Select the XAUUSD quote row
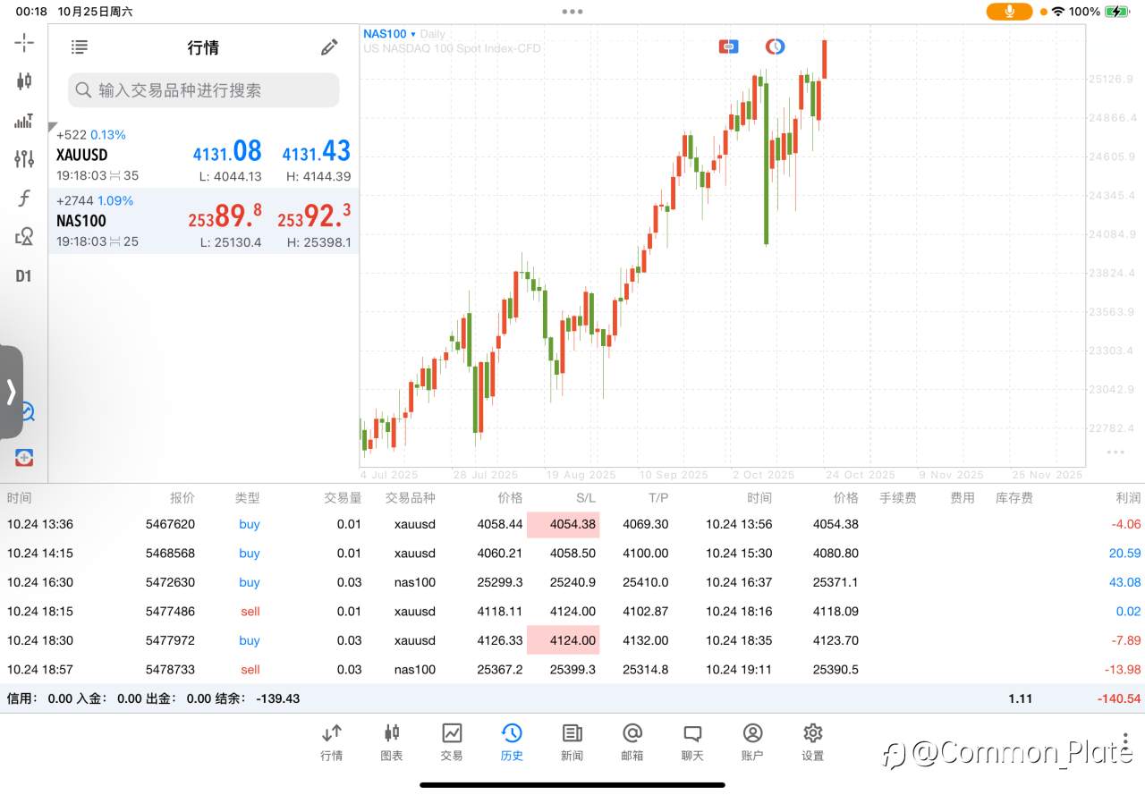This screenshot has height=795, width=1145. (x=204, y=156)
